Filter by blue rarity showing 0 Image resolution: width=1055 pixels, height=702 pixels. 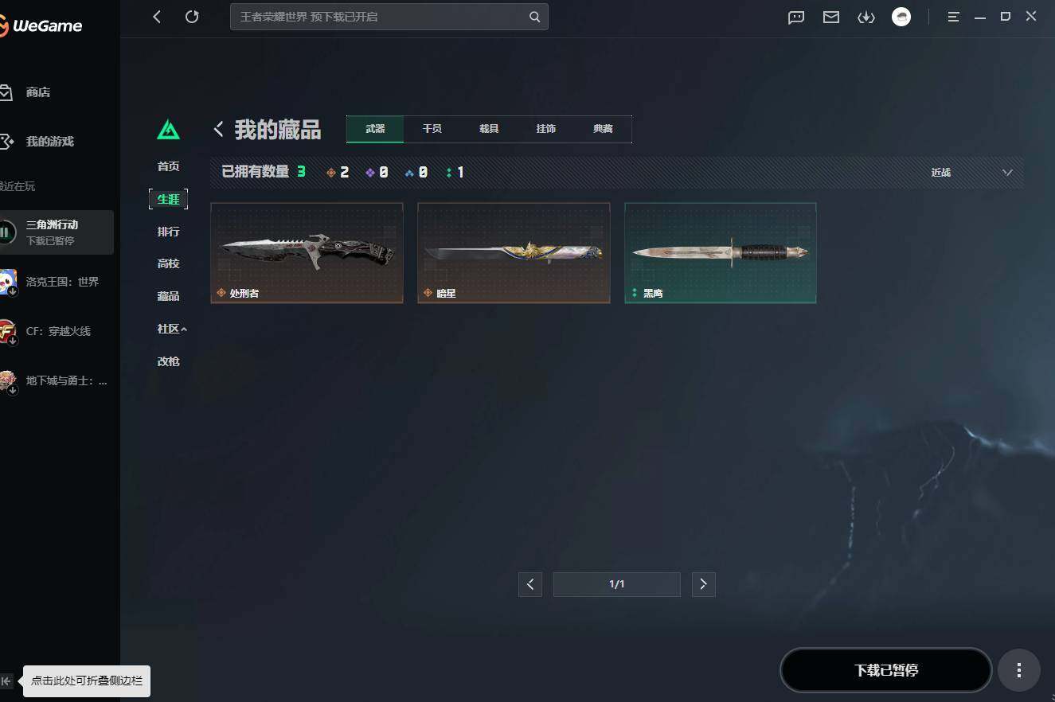coord(416,172)
